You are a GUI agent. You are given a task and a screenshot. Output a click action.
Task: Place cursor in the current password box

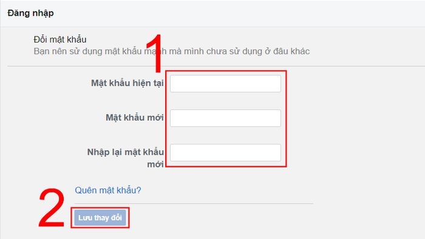[225, 84]
